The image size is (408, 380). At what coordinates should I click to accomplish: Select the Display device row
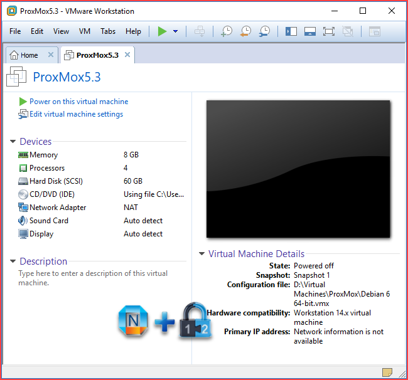pyautogui.click(x=102, y=234)
